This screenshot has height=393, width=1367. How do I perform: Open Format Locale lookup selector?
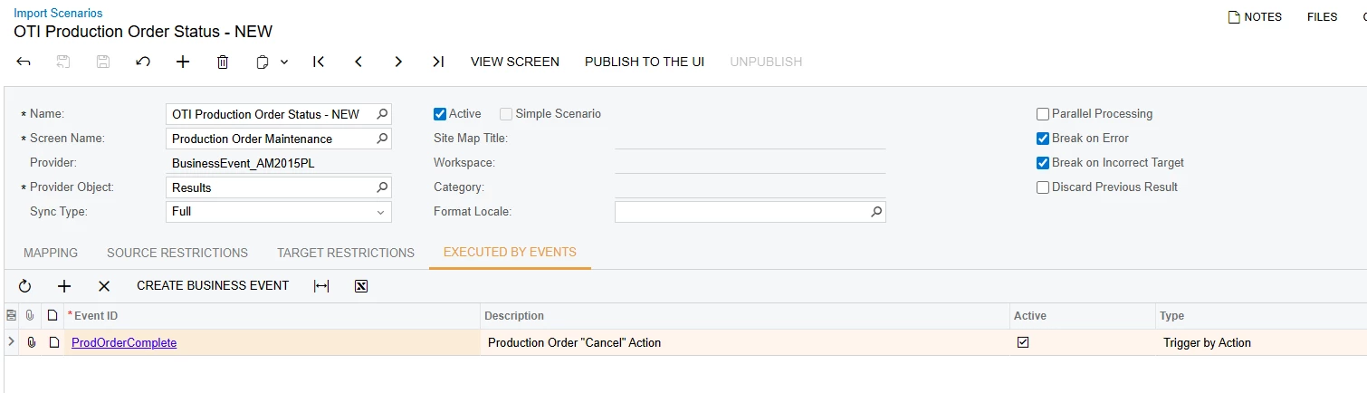coord(875,212)
